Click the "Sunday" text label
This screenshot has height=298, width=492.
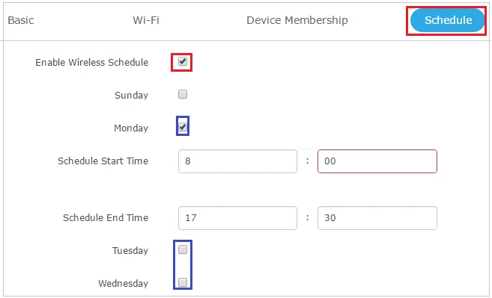tap(131, 95)
